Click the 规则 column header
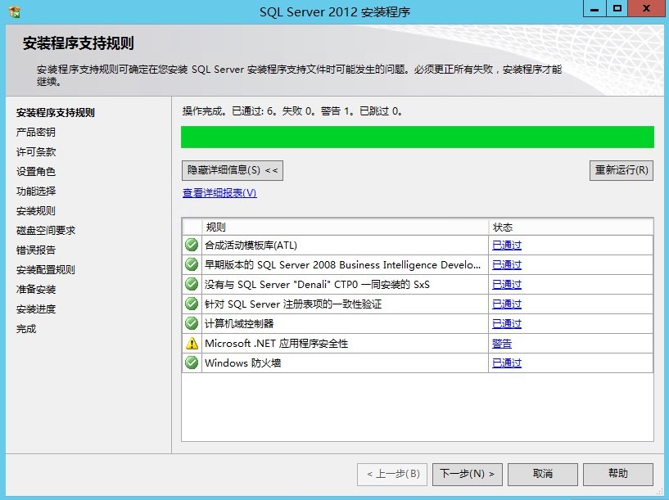 (x=346, y=227)
